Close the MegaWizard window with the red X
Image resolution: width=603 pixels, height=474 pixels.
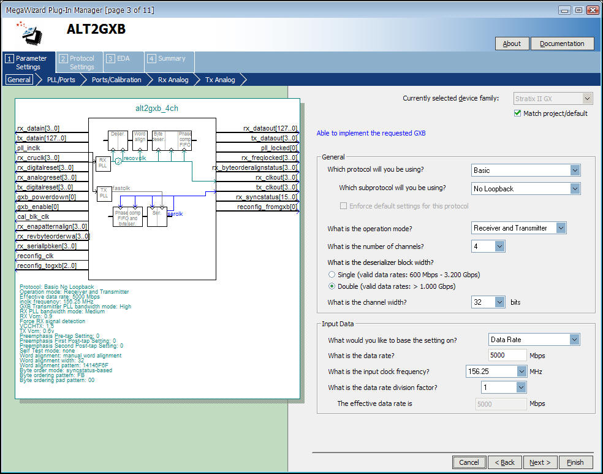[593, 10]
